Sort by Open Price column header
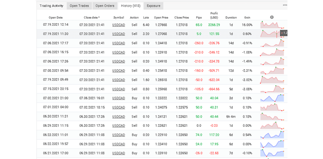 click(161, 18)
